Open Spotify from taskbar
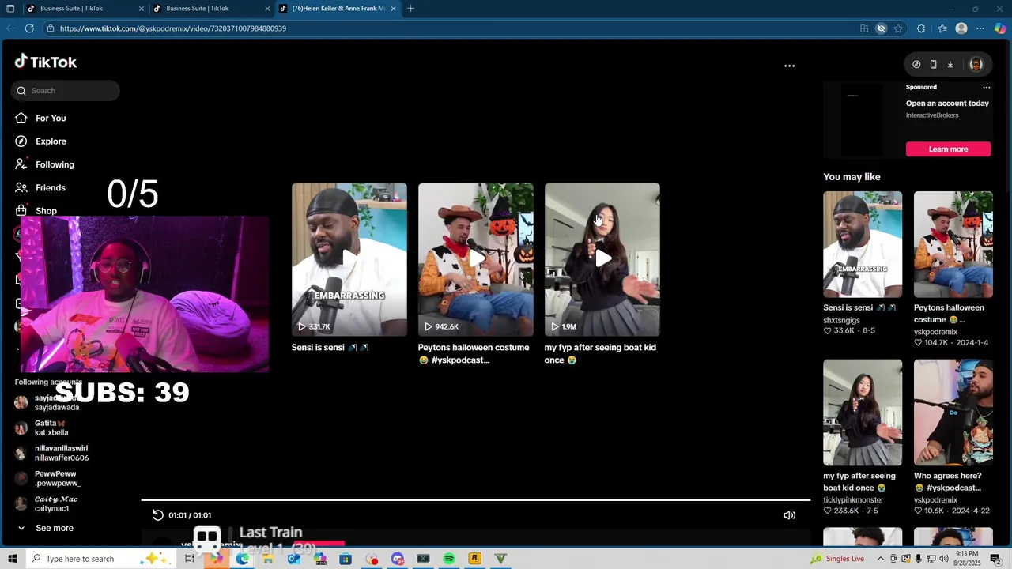This screenshot has height=569, width=1012. click(x=449, y=559)
